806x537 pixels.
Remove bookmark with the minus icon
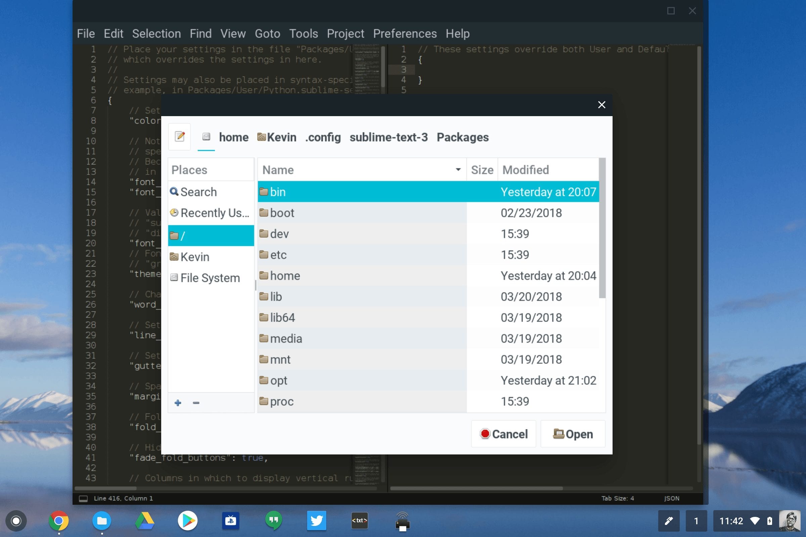pyautogui.click(x=196, y=403)
